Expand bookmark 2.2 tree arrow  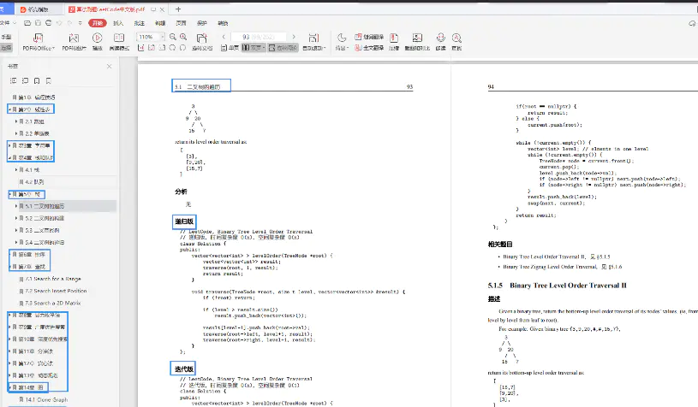point(16,133)
